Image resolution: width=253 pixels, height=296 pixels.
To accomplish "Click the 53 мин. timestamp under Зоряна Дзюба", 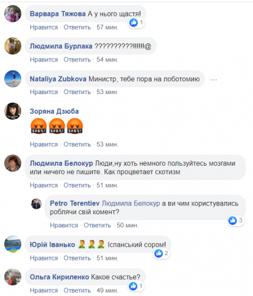I will 108,144.
